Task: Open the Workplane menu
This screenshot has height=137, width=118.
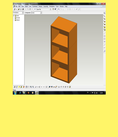Action: 52,7
